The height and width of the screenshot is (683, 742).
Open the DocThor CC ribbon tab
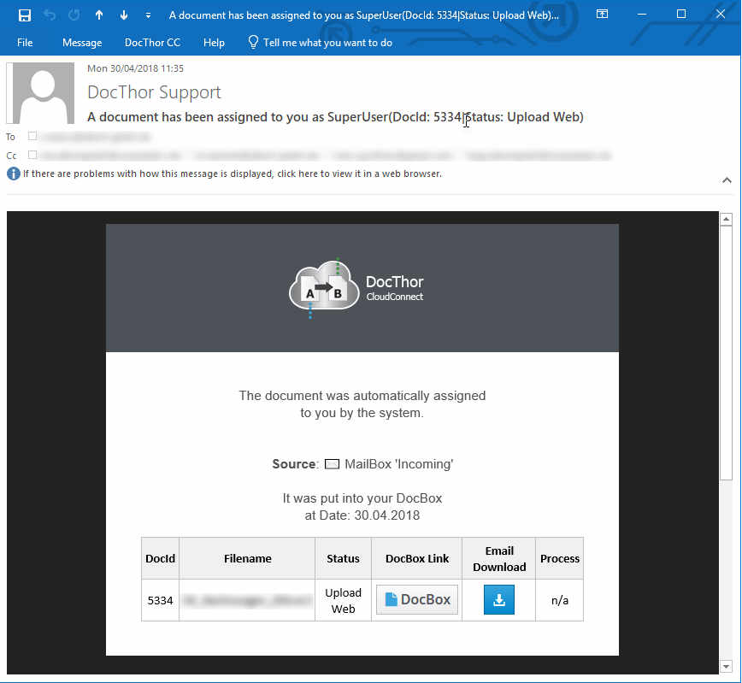[152, 43]
